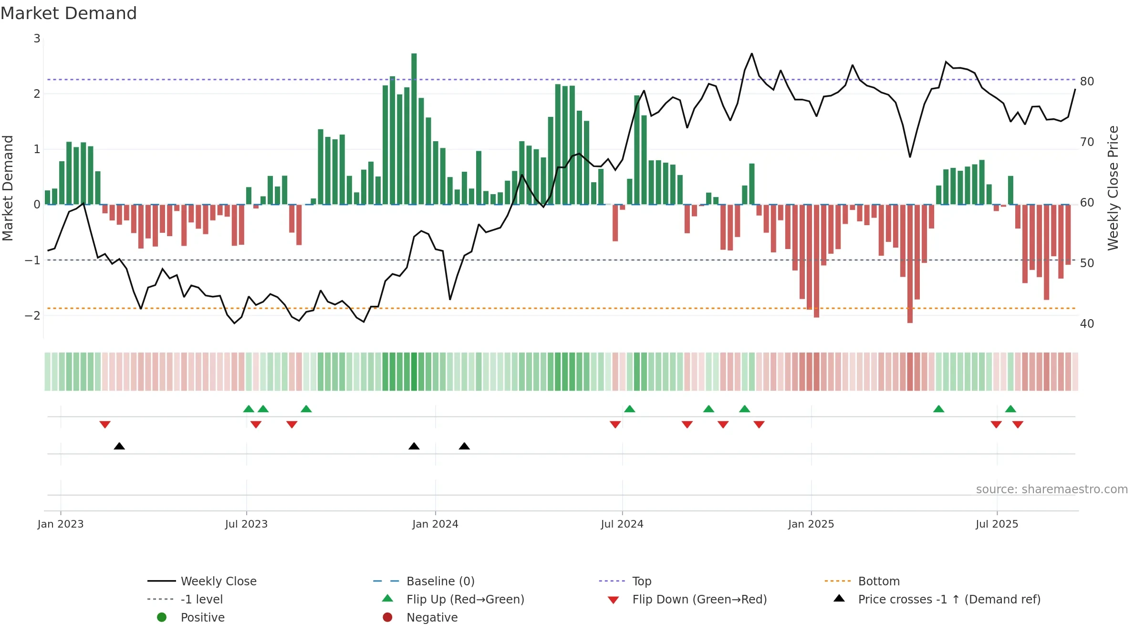Click the red flip-down marker just before Jul 2024

[615, 425]
